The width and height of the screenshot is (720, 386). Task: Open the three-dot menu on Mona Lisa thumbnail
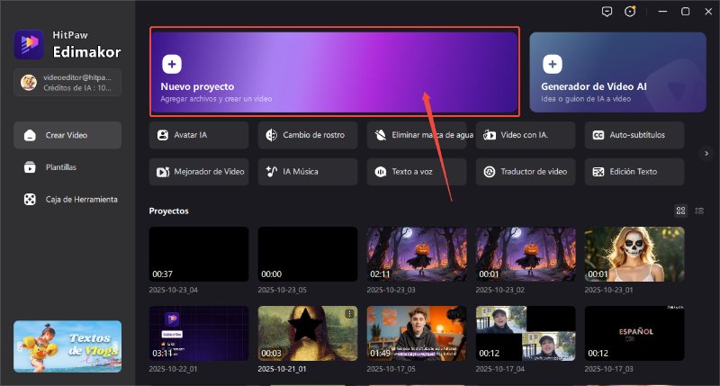[x=350, y=314]
